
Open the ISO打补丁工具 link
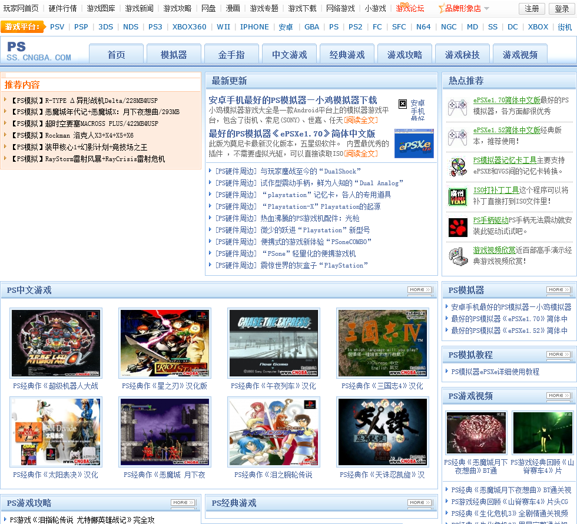[496, 190]
